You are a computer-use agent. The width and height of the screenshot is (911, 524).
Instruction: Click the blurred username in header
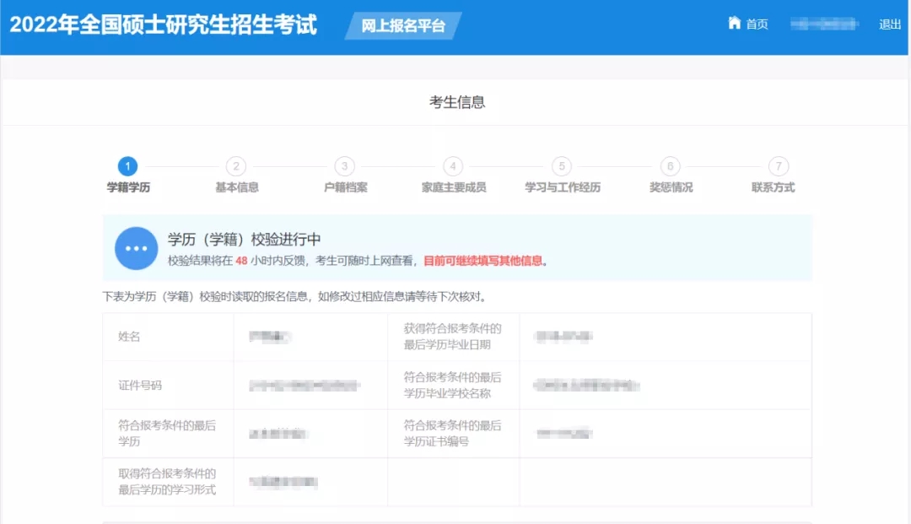(x=824, y=24)
